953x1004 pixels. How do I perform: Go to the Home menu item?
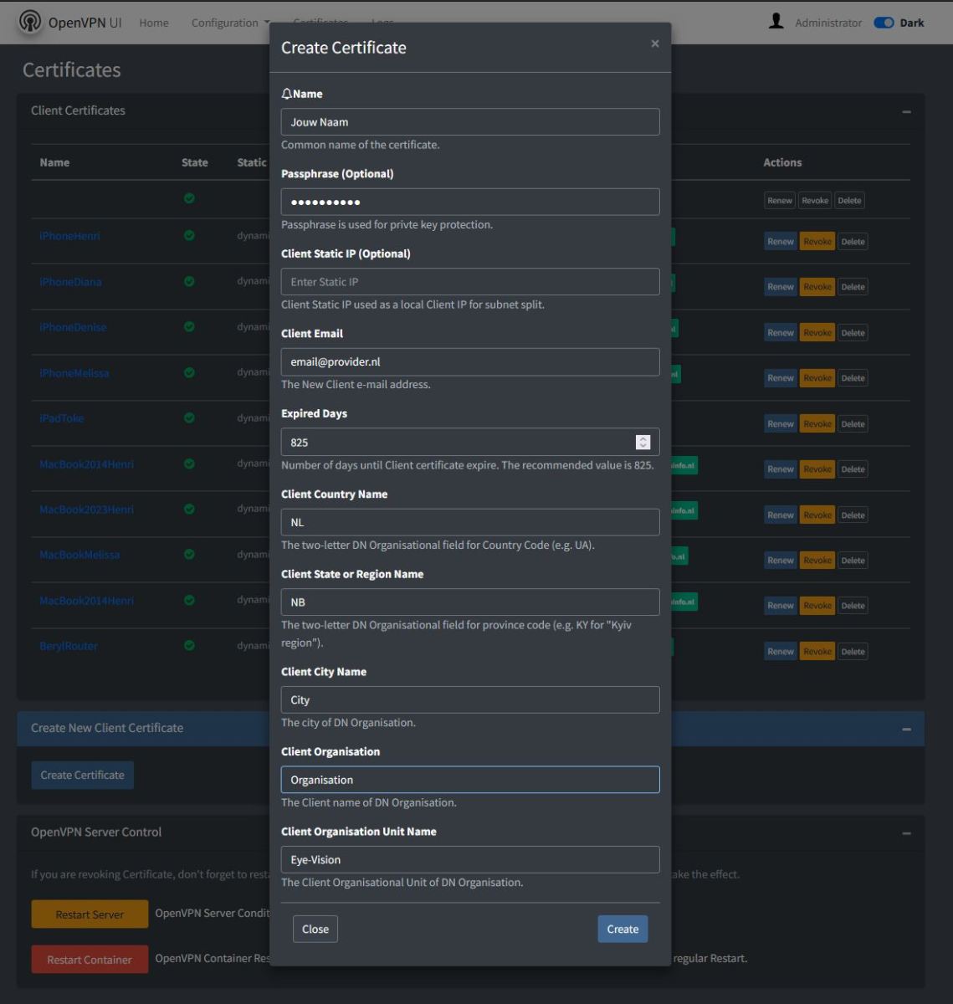(154, 23)
